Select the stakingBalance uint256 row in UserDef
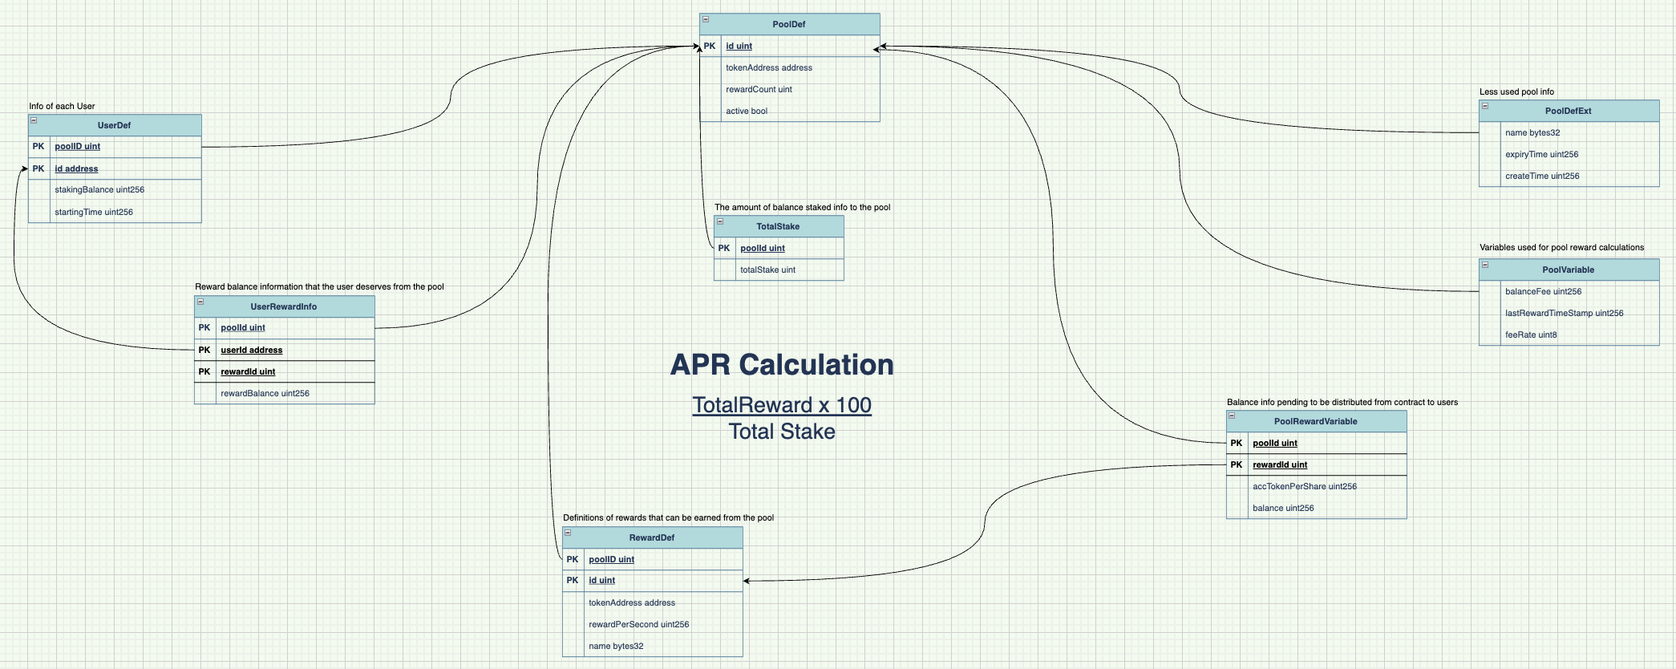1676x669 pixels. pyautogui.click(x=99, y=190)
